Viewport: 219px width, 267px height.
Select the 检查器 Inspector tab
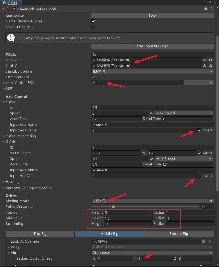[x=11, y=3]
